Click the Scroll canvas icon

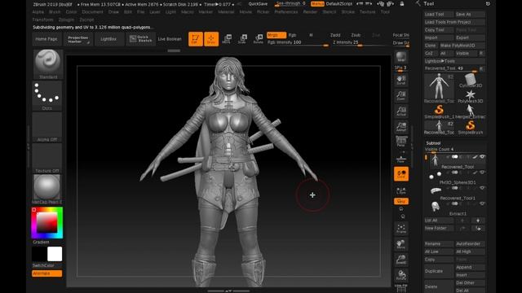coord(401,80)
